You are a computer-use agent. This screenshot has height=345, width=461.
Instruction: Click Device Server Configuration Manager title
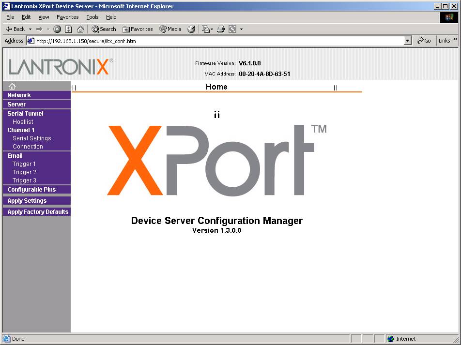[x=216, y=221]
